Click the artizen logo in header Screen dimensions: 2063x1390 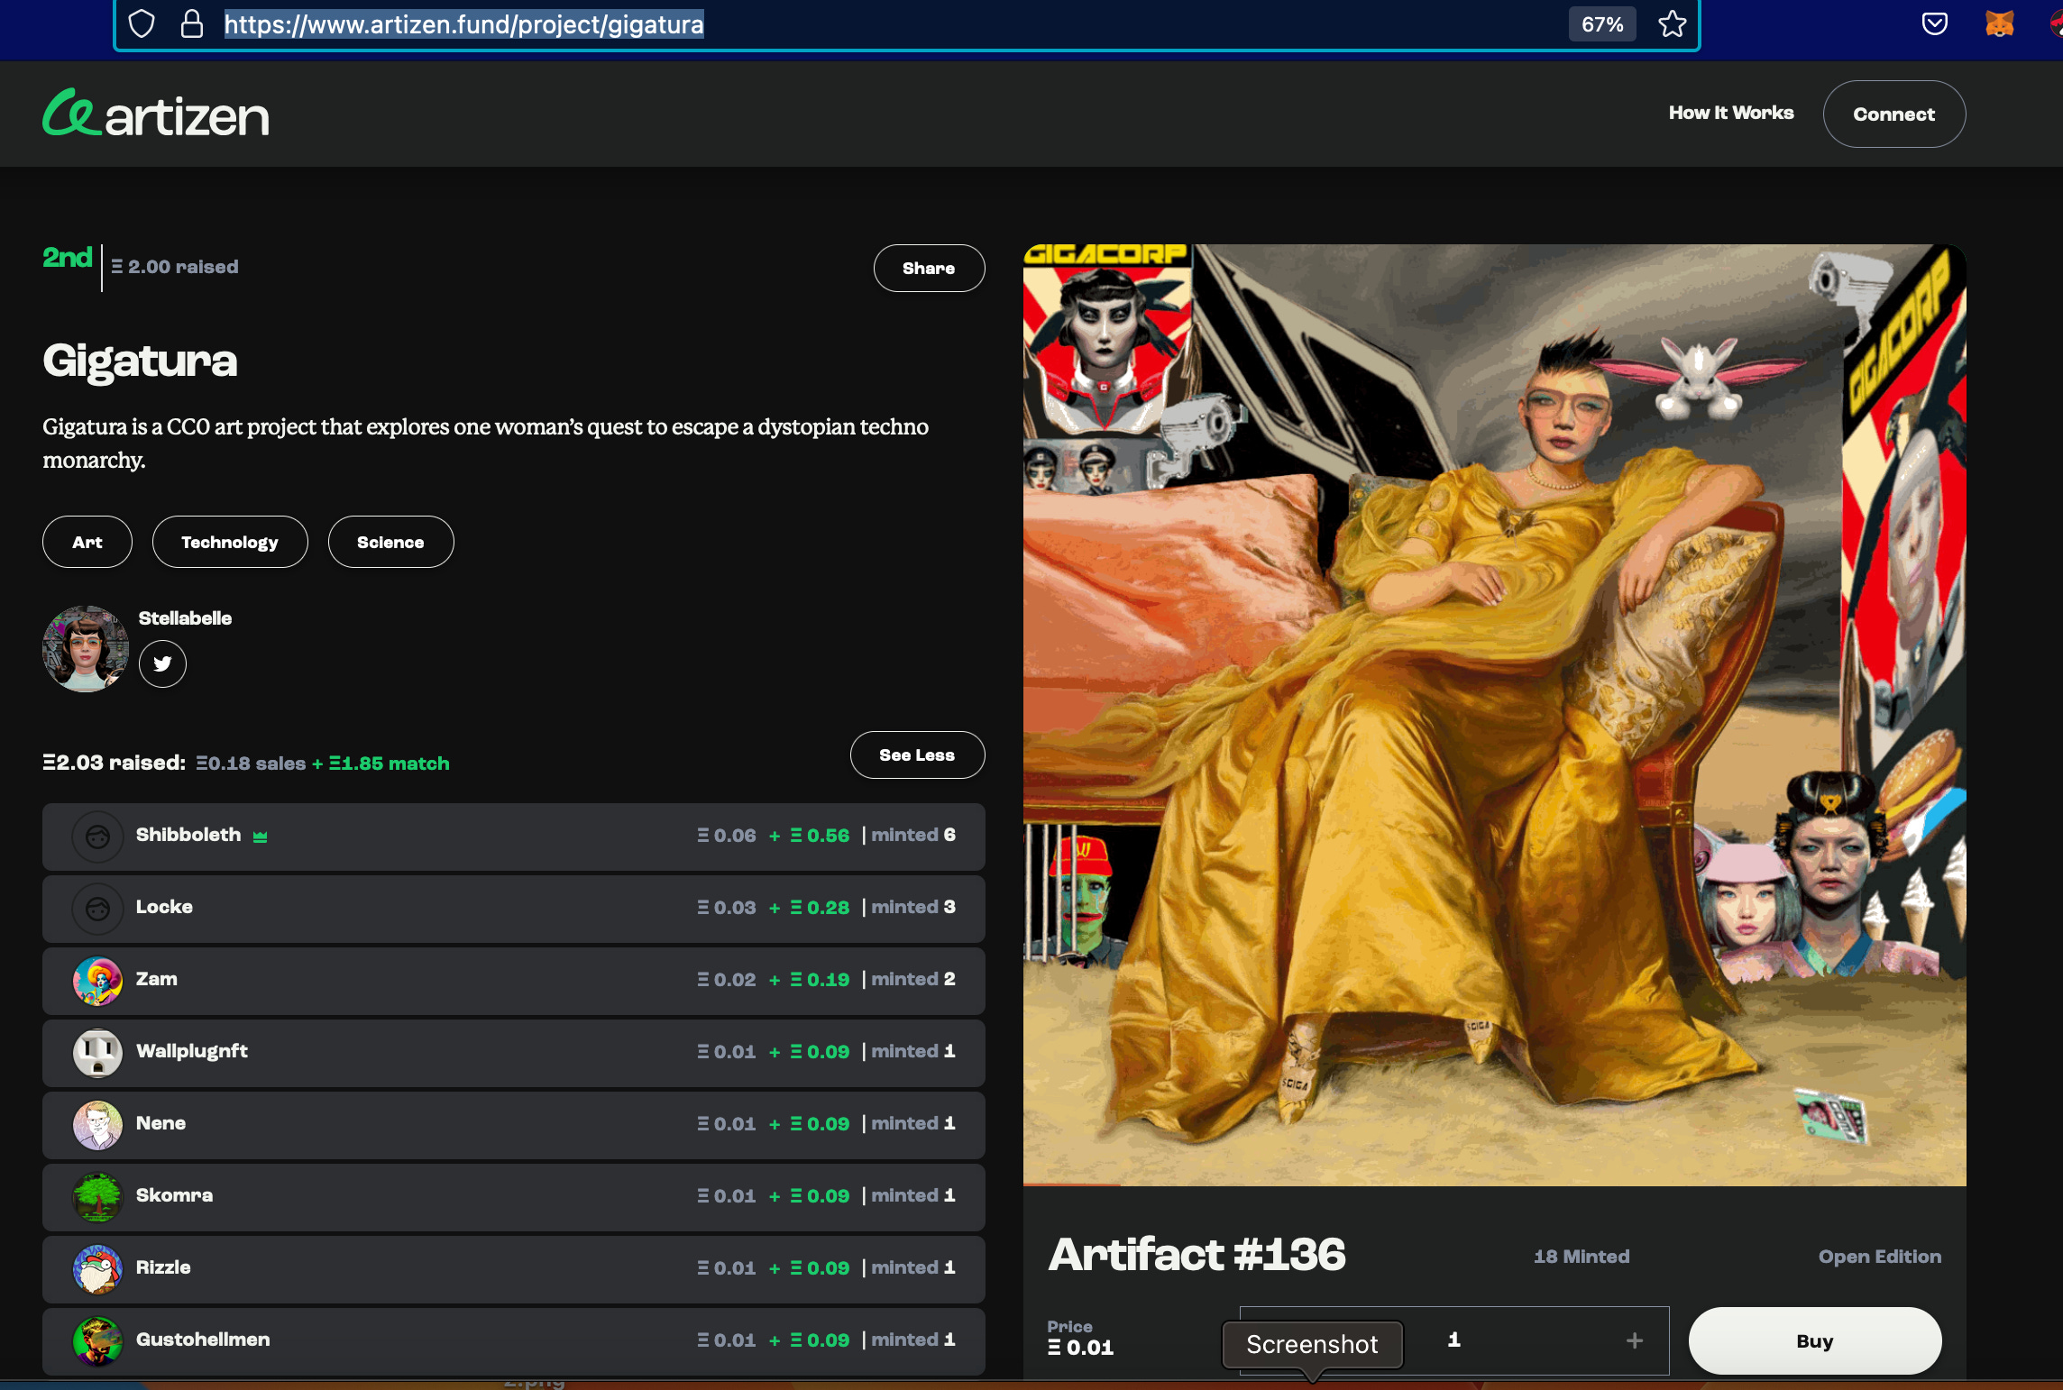coord(156,114)
